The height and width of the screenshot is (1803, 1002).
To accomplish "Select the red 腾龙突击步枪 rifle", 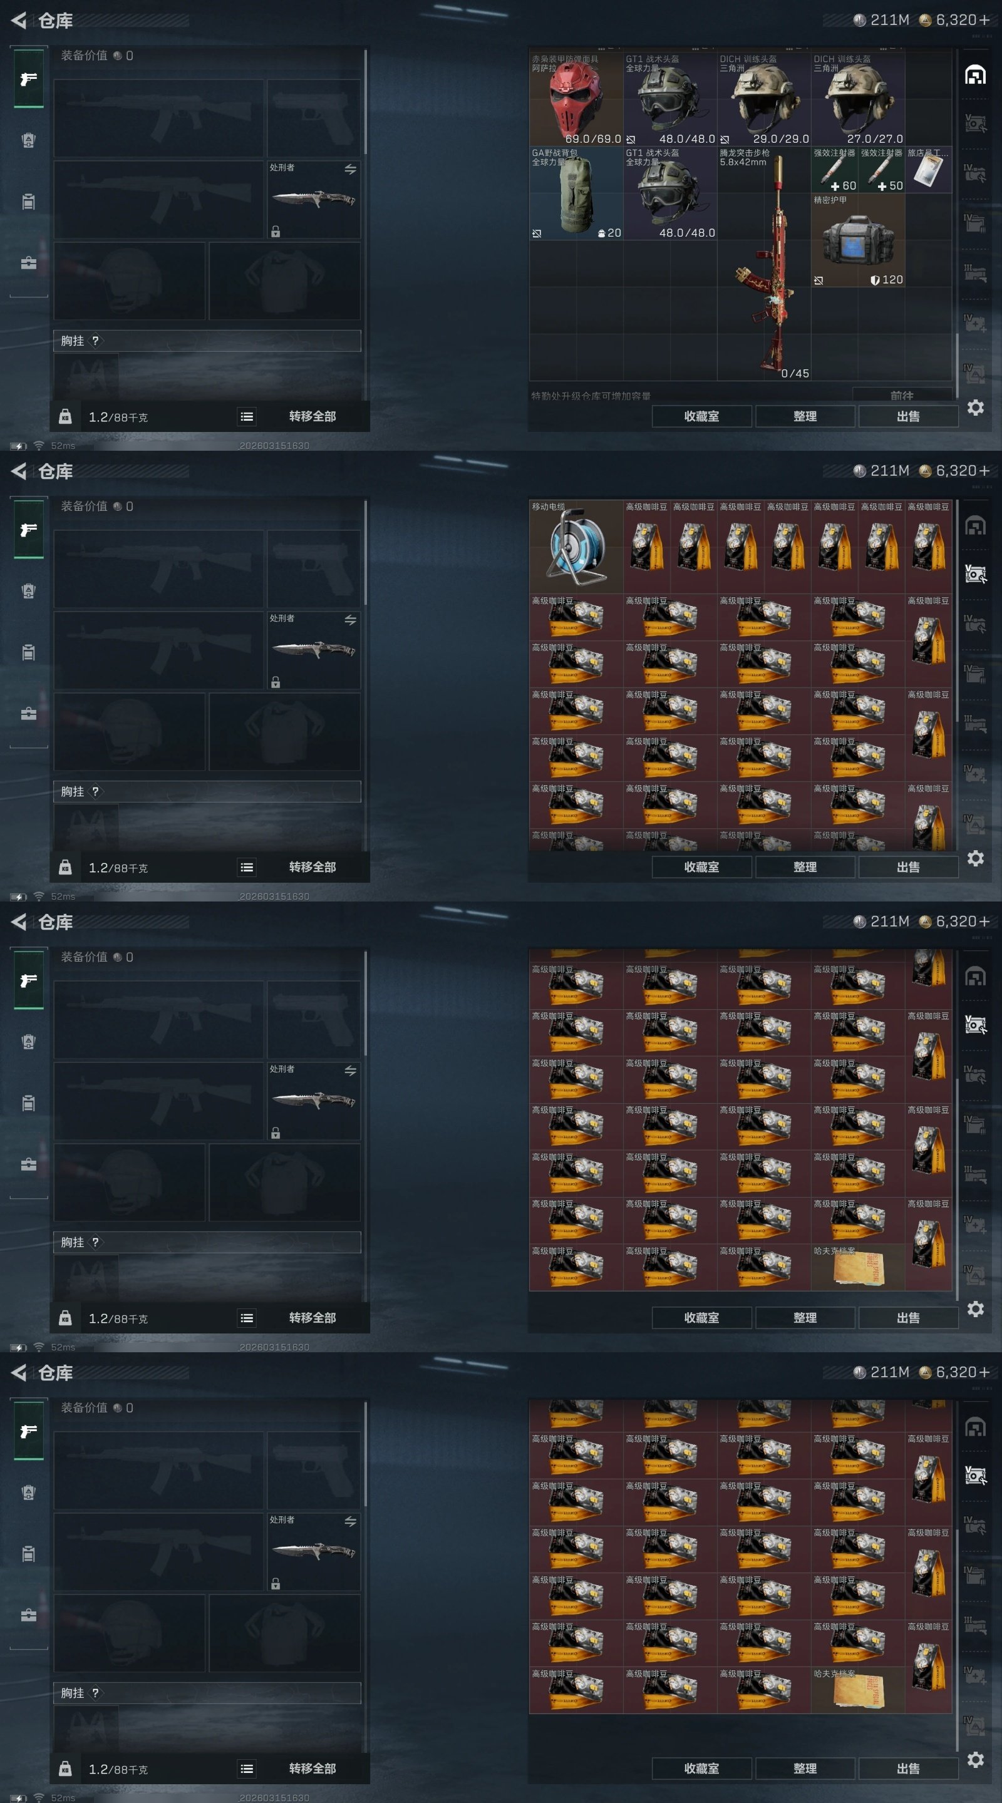I will pyautogui.click(x=764, y=264).
